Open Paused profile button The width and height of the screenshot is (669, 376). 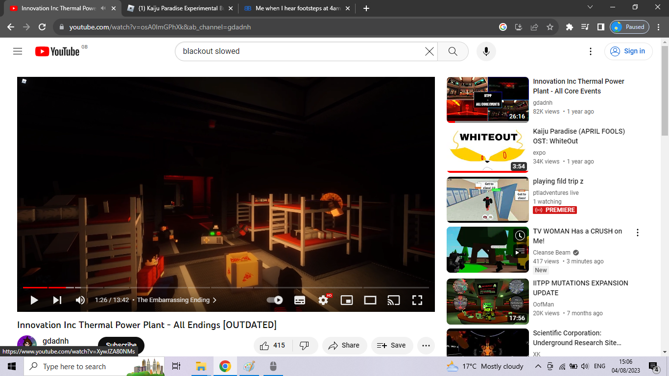(629, 27)
